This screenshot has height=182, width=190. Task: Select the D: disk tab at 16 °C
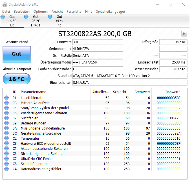pos(12,21)
